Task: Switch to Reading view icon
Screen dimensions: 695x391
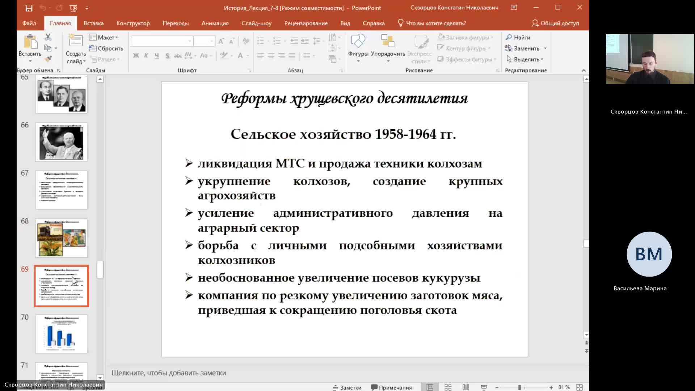Action: tap(466, 387)
